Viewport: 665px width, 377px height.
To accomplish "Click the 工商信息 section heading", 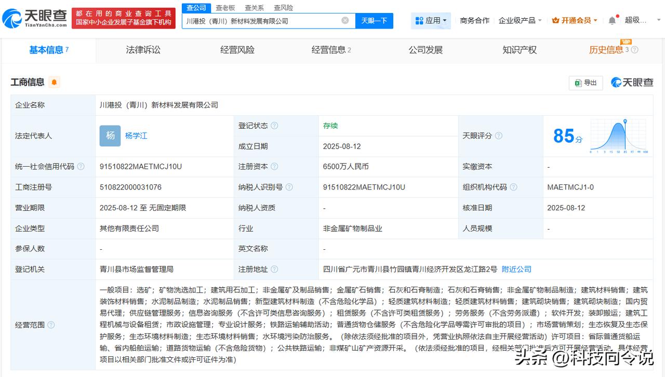I will click(x=28, y=82).
